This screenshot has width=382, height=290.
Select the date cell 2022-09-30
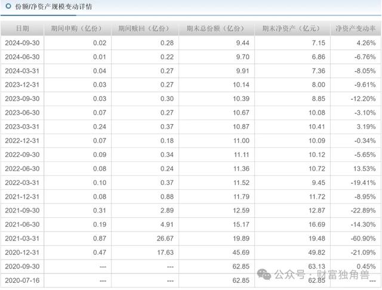[22, 155]
